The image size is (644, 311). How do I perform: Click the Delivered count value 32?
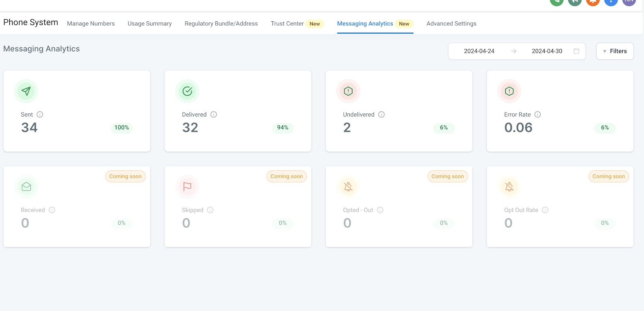coord(190,128)
